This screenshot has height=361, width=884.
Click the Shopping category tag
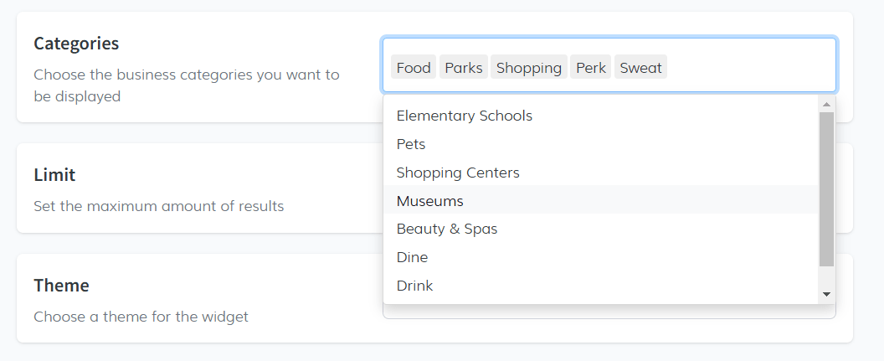529,68
